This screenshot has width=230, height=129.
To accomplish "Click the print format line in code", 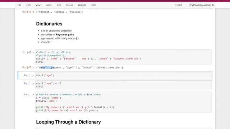I will [x=75, y=107].
